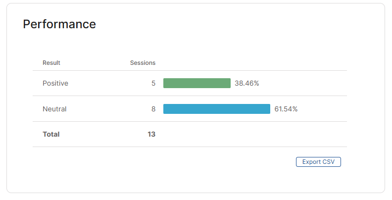
Task: Click the bold Total row label
Action: (x=51, y=134)
